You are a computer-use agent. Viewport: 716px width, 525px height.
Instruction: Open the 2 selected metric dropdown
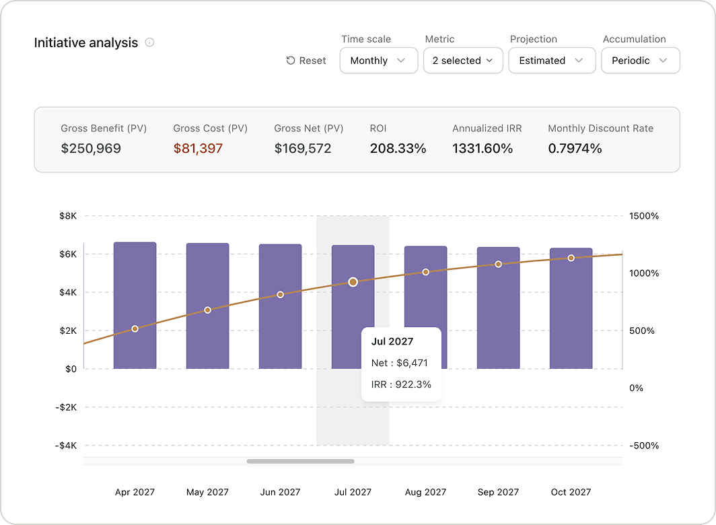pyautogui.click(x=463, y=61)
